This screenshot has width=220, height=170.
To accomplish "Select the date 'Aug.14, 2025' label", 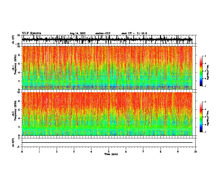I will (77, 33).
